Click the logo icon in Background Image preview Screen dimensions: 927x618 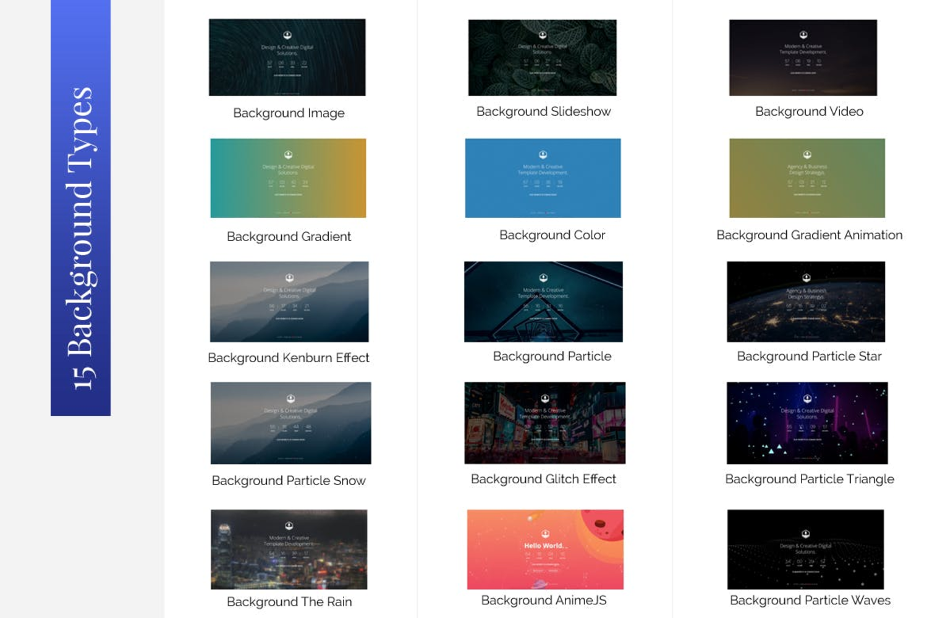287,36
